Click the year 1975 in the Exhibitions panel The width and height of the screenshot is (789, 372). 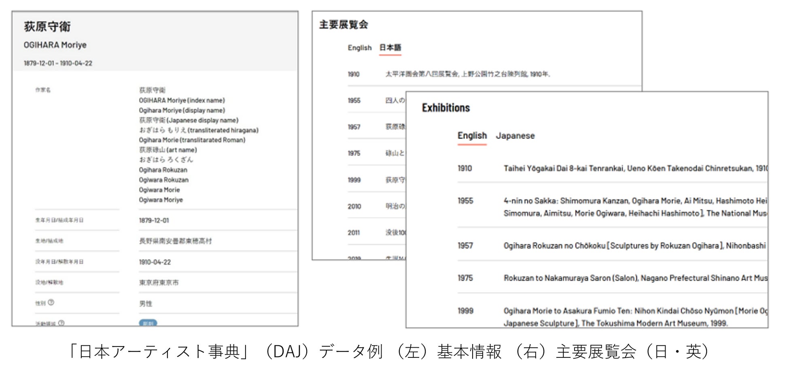pyautogui.click(x=465, y=278)
